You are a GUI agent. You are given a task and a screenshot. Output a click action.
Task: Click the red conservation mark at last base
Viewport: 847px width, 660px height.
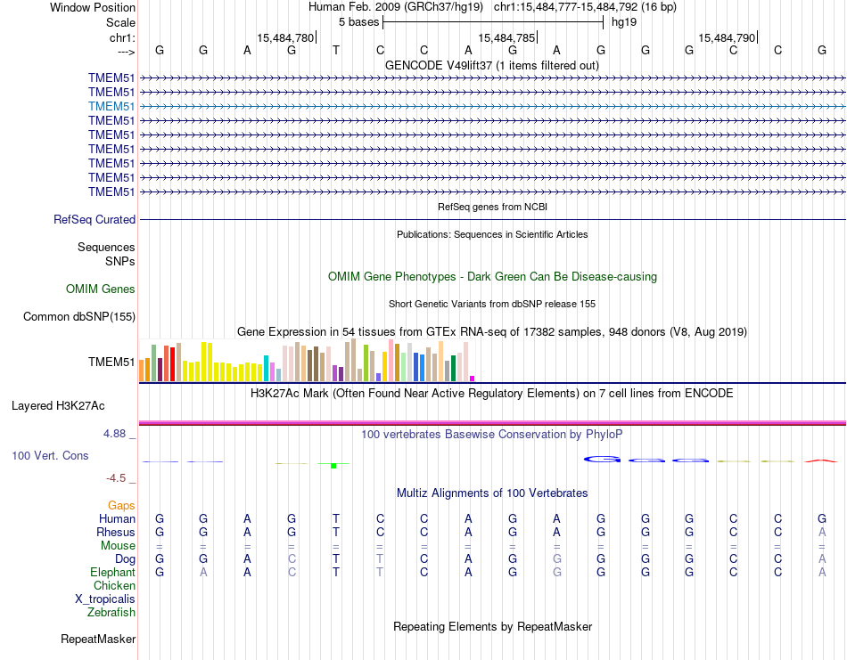pos(821,460)
